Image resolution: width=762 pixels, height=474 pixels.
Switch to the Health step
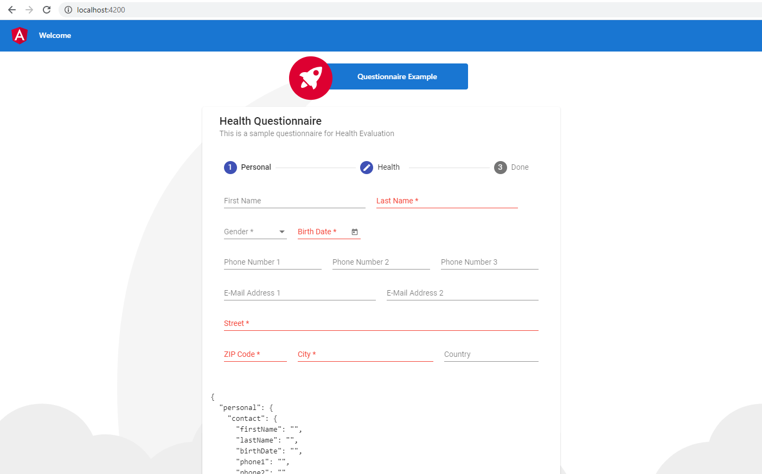[380, 167]
